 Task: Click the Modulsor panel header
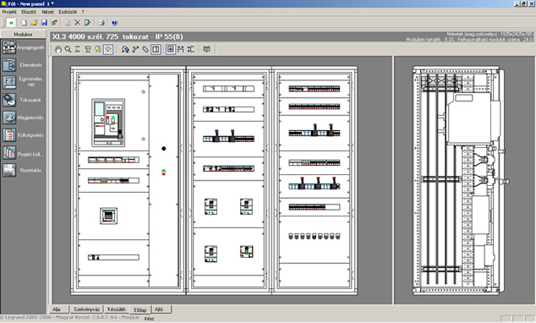point(23,34)
